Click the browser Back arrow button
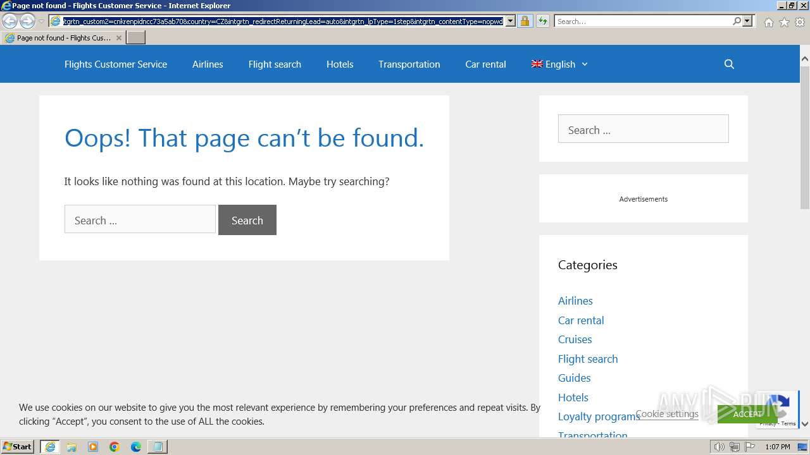 10,21
